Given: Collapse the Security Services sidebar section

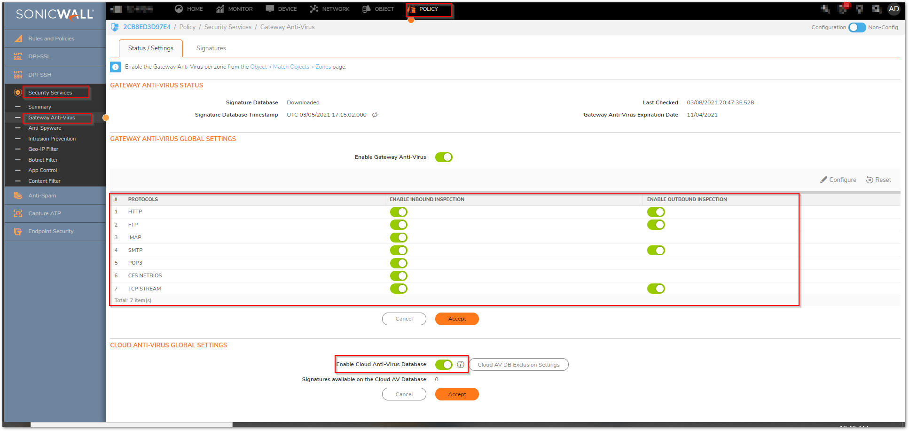Looking at the screenshot, I should (x=55, y=93).
